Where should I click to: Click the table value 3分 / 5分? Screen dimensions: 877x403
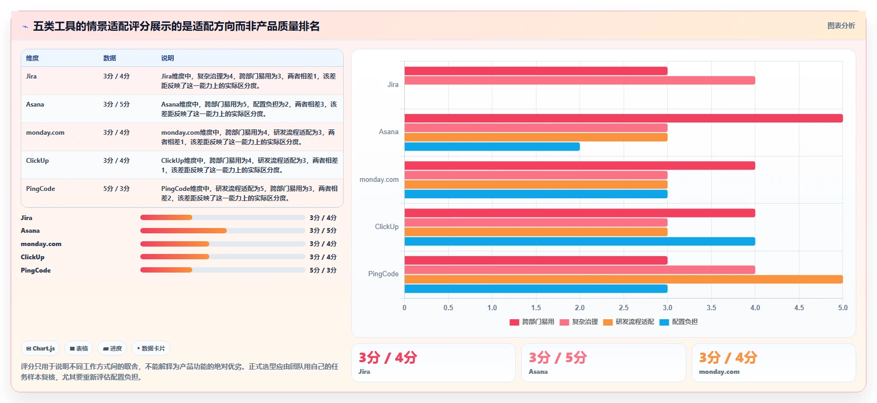tap(116, 104)
